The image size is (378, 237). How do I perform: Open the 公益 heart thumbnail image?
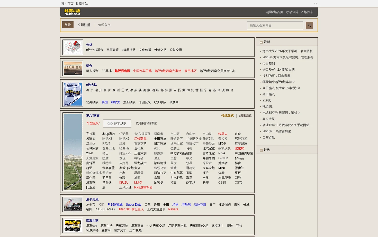(x=73, y=47)
